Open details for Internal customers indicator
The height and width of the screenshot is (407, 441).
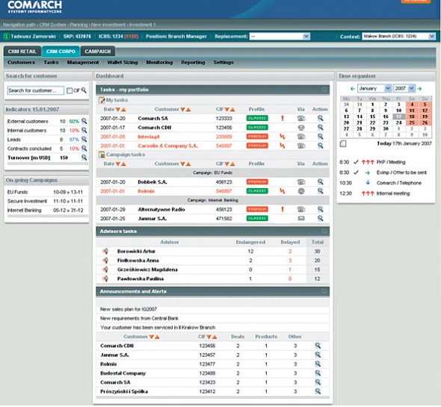(x=84, y=130)
